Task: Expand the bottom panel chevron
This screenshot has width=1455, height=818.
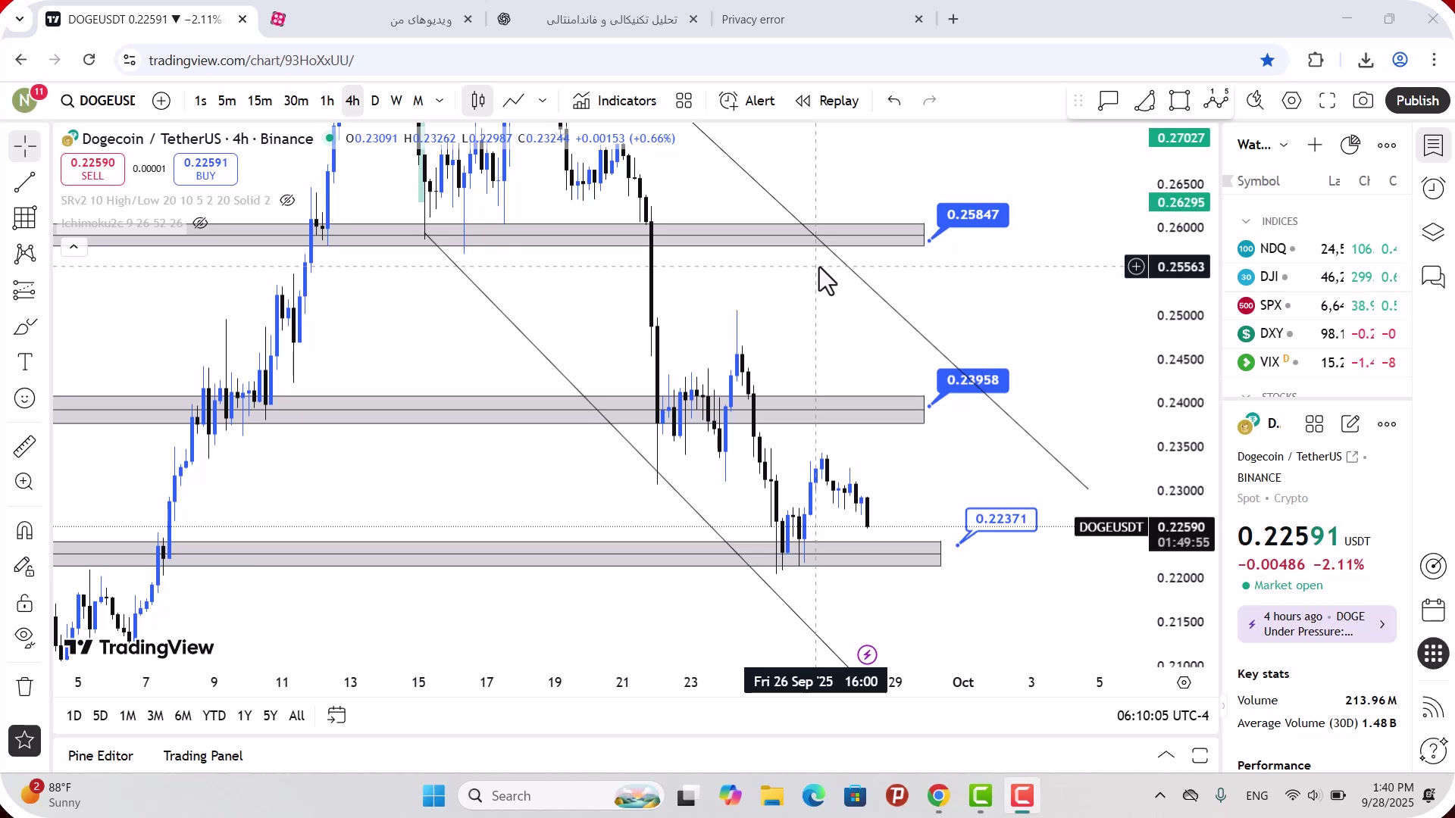Action: point(1166,755)
